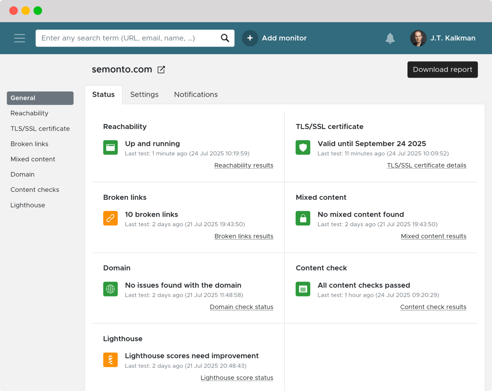This screenshot has height=391, width=492.
Task: Open the hamburger navigation menu
Action: tap(20, 38)
